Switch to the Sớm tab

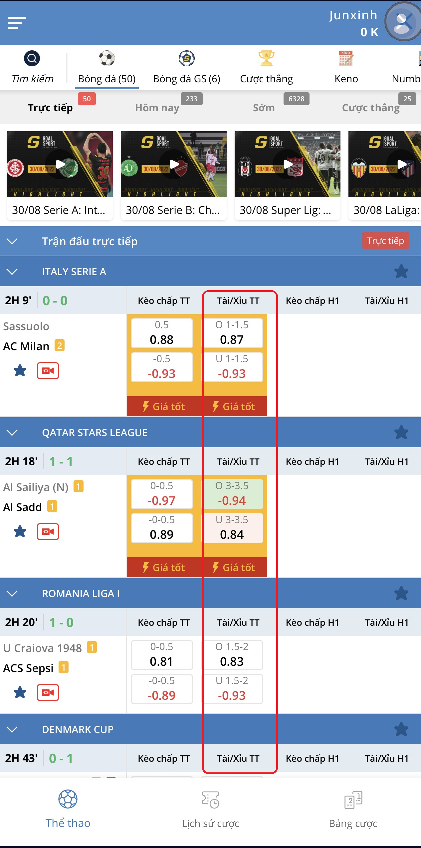click(264, 108)
